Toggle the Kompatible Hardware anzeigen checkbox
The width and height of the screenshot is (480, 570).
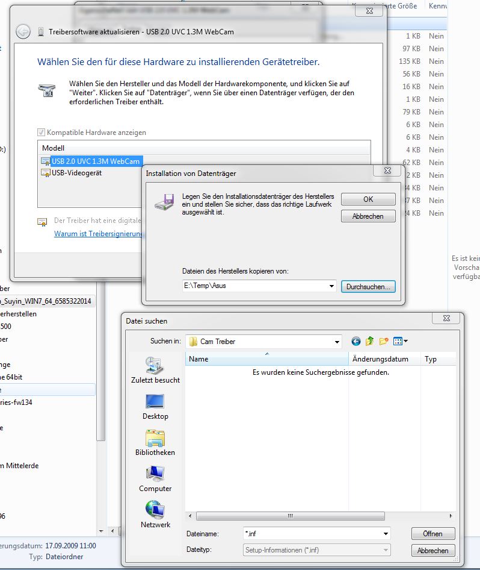41,133
